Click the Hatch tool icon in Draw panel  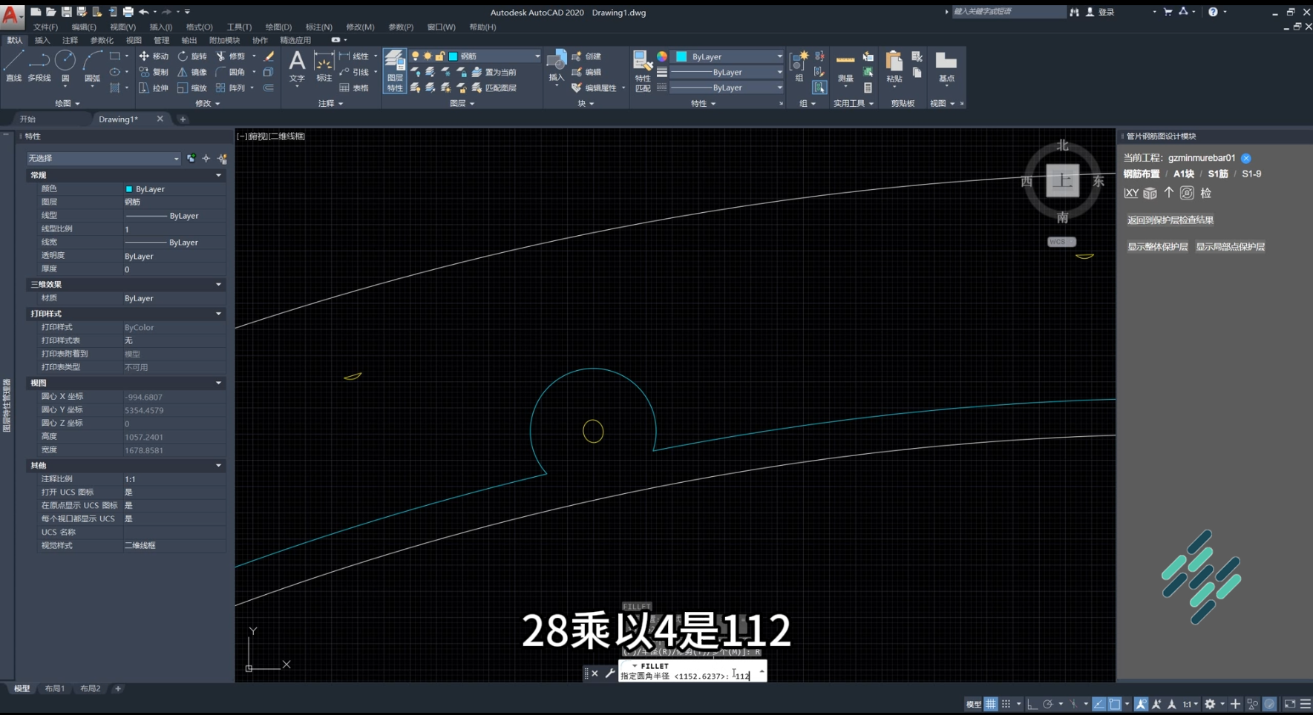(115, 88)
